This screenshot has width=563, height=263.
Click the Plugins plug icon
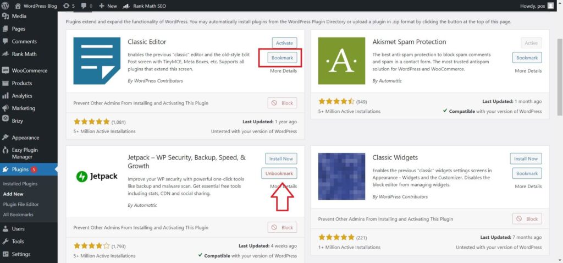(x=5, y=169)
